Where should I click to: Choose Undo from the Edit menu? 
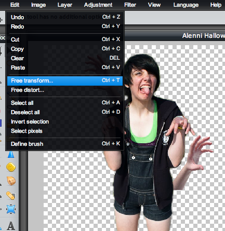pos(65,17)
